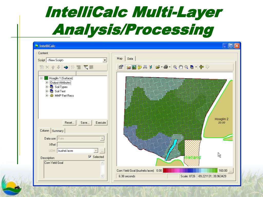This screenshot has height=197, width=263.
Task: Click the '-89.221131; 39.963429' coordinates text
Action: point(212,176)
